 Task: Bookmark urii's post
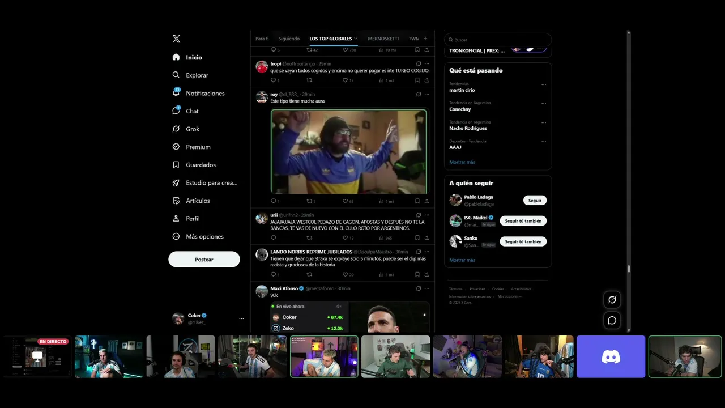417,238
